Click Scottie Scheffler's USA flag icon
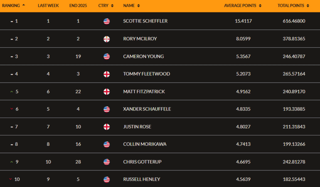Image resolution: width=320 pixels, height=187 pixels. pos(107,21)
